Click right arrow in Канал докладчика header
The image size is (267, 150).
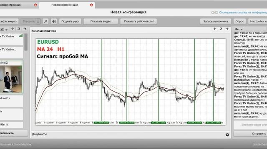227,29
